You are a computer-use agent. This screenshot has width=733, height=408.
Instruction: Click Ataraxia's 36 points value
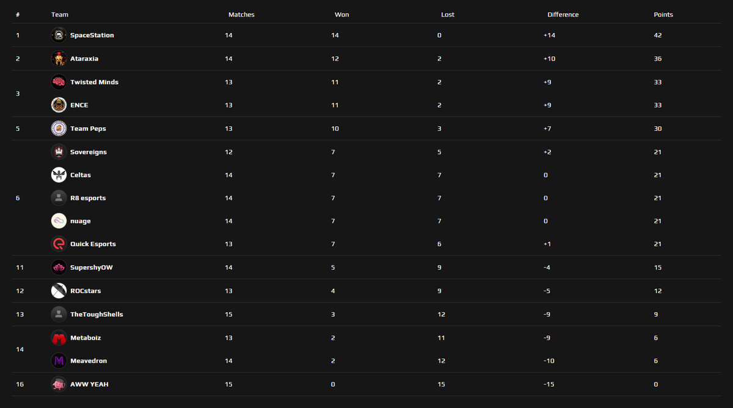click(657, 59)
